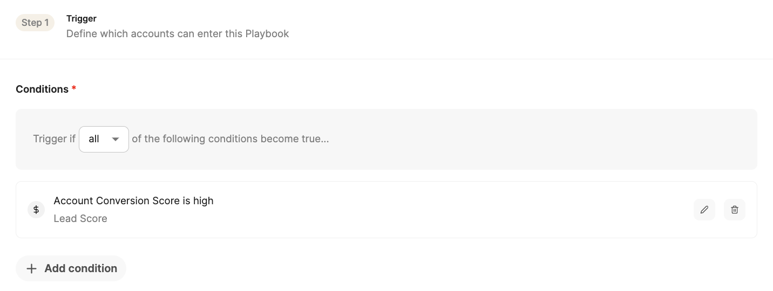Screen dimensions: 773x291
Task: Click the Lead Score subtitle
Action: (x=80, y=218)
